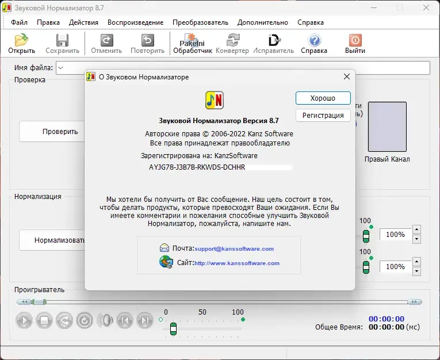Click the Открыть folder icon in toolbar
440x360 pixels.
click(x=21, y=40)
